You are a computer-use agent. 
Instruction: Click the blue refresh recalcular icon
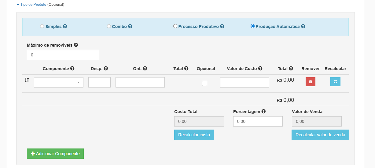tap(335, 82)
